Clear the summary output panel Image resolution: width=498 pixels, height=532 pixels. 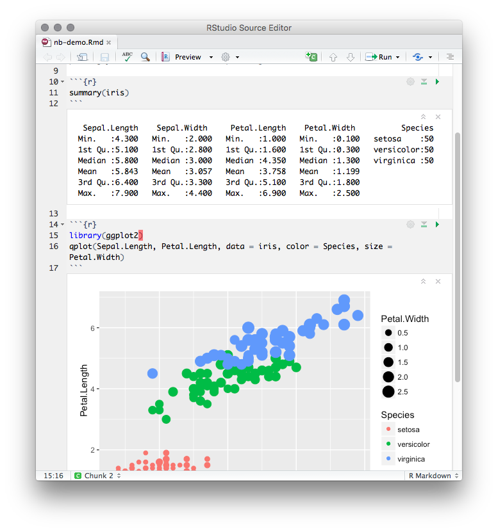(438, 117)
